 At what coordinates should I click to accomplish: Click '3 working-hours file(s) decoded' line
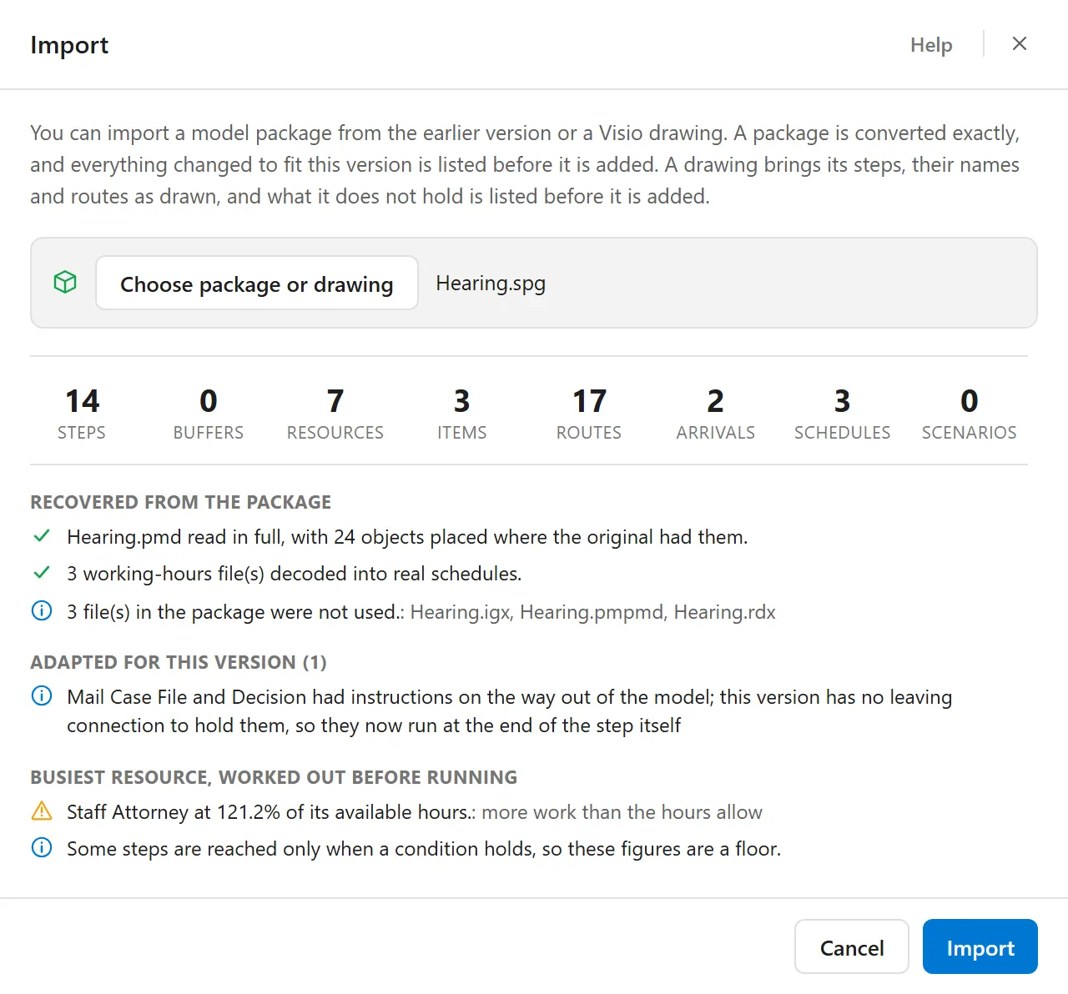pos(295,574)
